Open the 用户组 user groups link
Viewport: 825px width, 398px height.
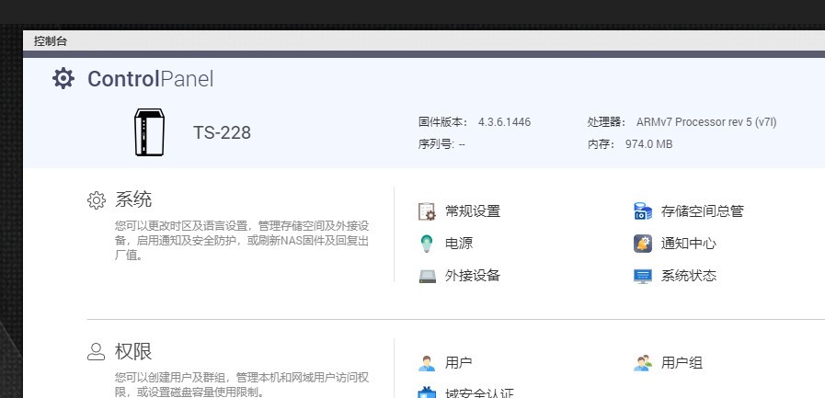pyautogui.click(x=682, y=363)
